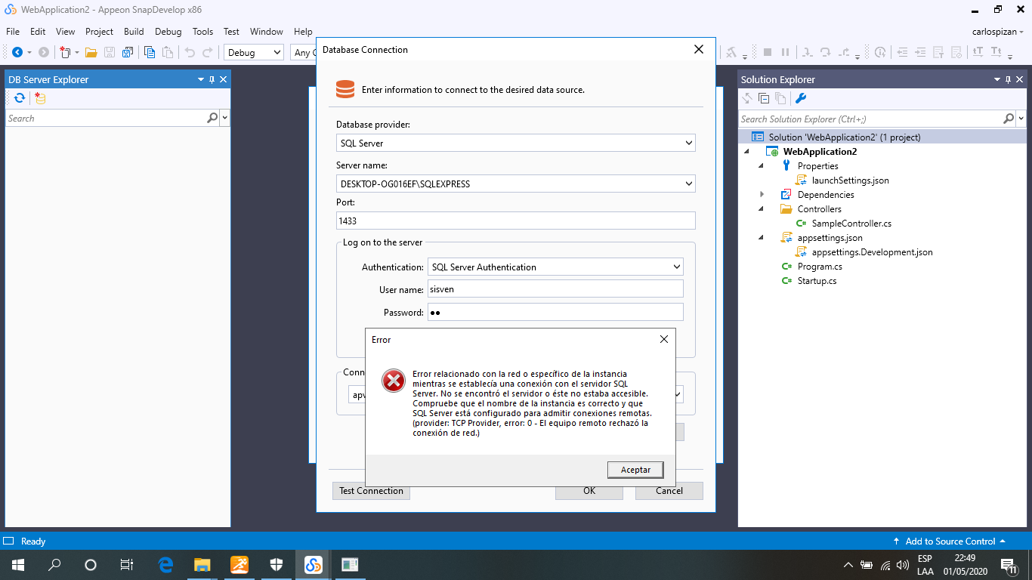Viewport: 1032px width, 580px height.
Task: Open the Debug menu
Action: tap(168, 32)
